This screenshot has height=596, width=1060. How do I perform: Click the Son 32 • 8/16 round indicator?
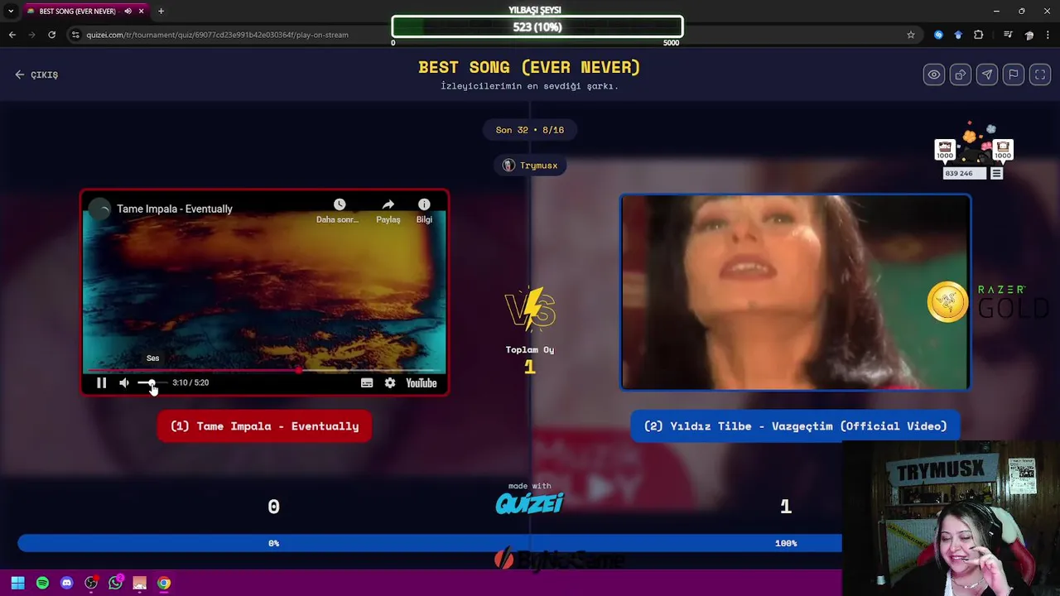(x=530, y=130)
